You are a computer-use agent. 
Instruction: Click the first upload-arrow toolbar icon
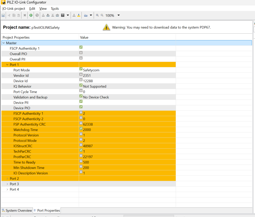point(43,15)
